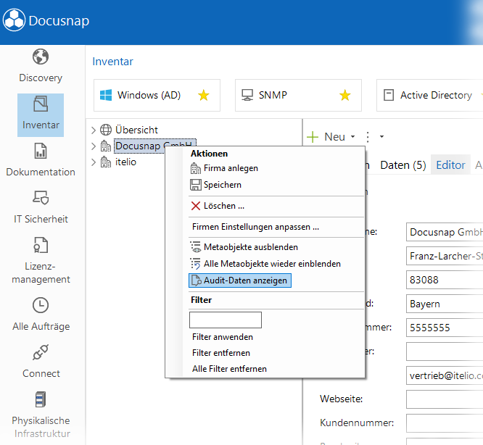Click Filter entfernen in context menu
This screenshot has height=445, width=483.
coord(221,353)
